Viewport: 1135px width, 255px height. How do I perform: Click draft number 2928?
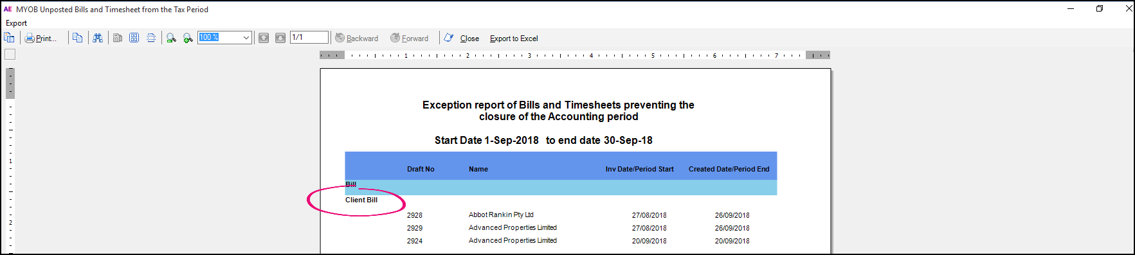point(415,215)
